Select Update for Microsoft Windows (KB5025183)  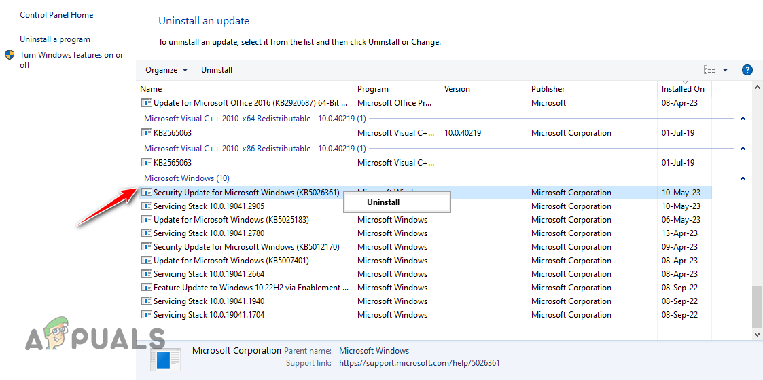coord(231,220)
